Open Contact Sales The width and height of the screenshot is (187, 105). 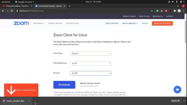pyautogui.click(x=72, y=23)
